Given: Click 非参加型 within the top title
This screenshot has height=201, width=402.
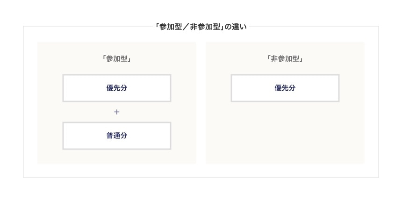Looking at the screenshot, I should point(205,27).
